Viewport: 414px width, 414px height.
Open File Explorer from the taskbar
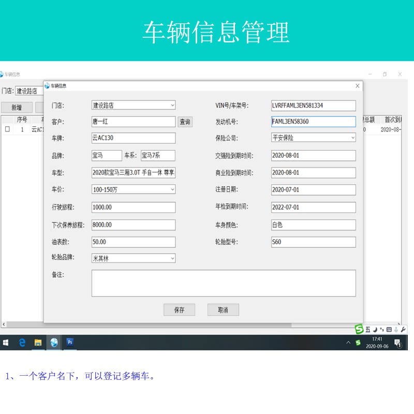38,343
